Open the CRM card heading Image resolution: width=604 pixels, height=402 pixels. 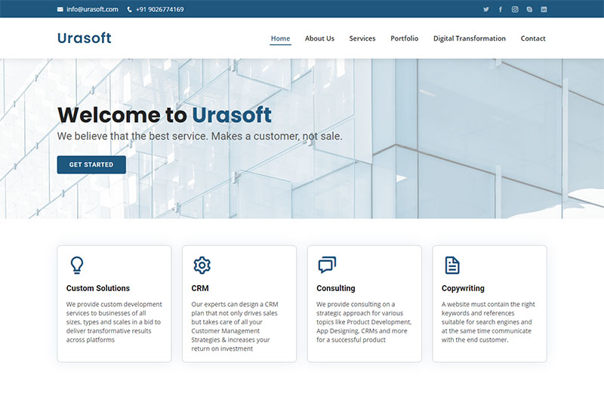pyautogui.click(x=200, y=288)
